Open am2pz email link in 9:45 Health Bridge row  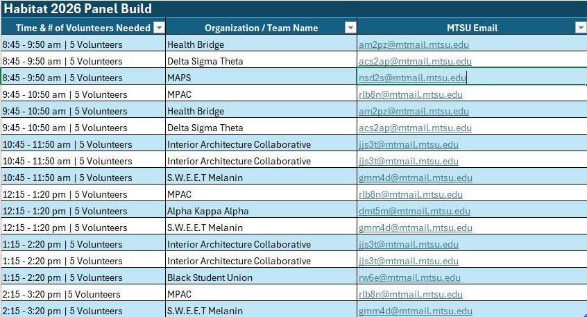(x=414, y=111)
